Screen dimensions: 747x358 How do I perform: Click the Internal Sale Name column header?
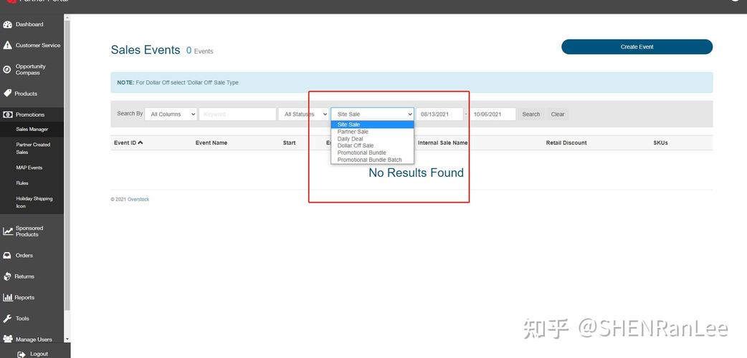pos(442,142)
